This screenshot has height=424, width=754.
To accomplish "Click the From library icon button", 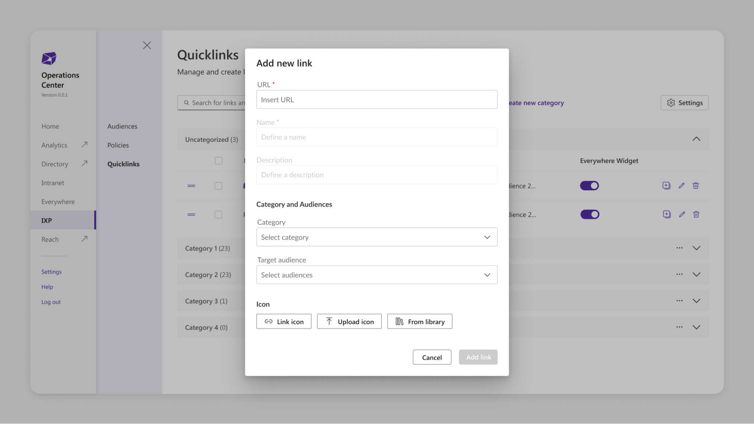I will (x=419, y=321).
